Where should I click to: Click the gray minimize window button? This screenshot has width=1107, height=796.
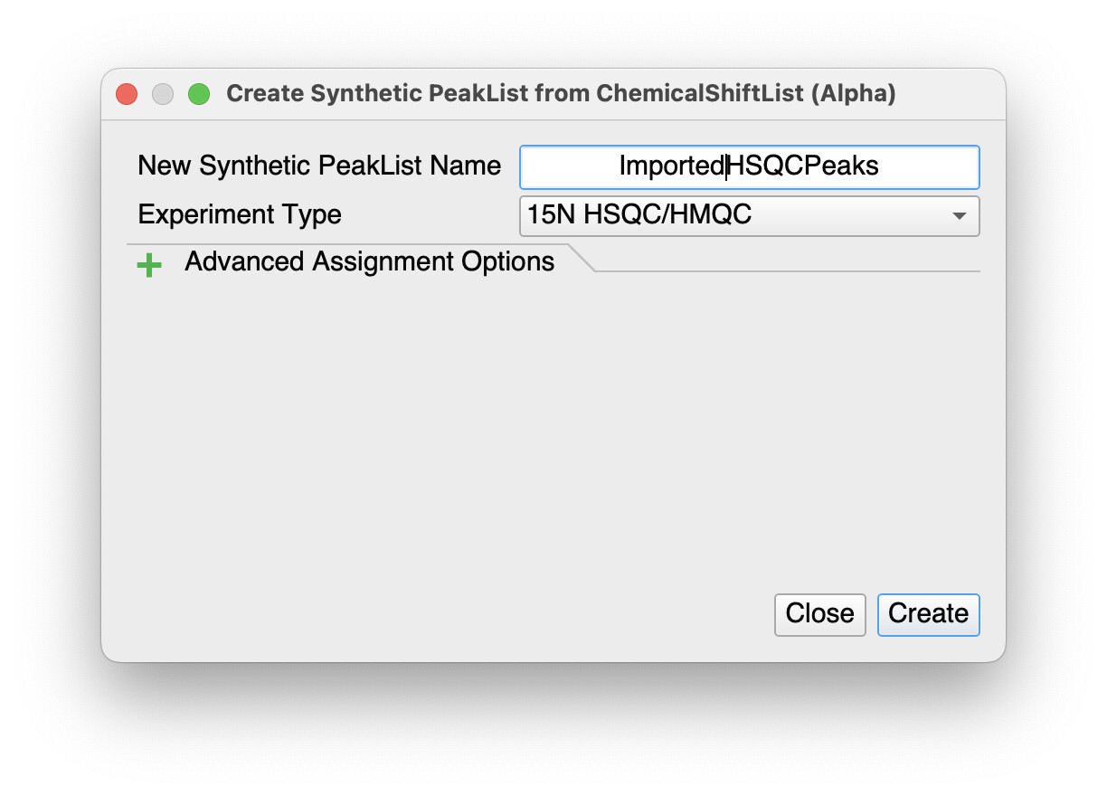(163, 94)
